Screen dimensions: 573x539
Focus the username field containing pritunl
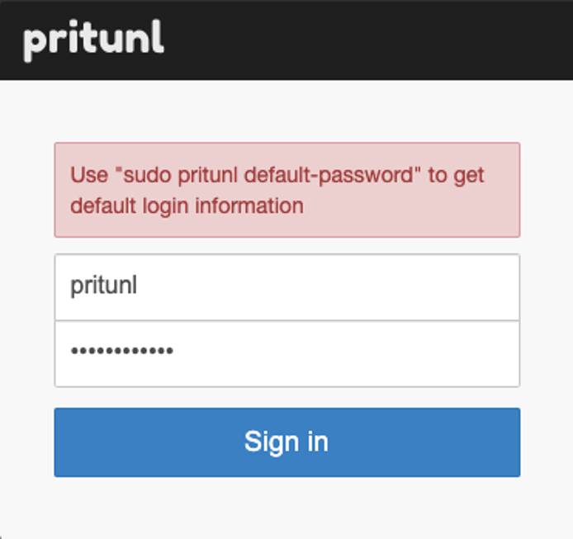286,286
